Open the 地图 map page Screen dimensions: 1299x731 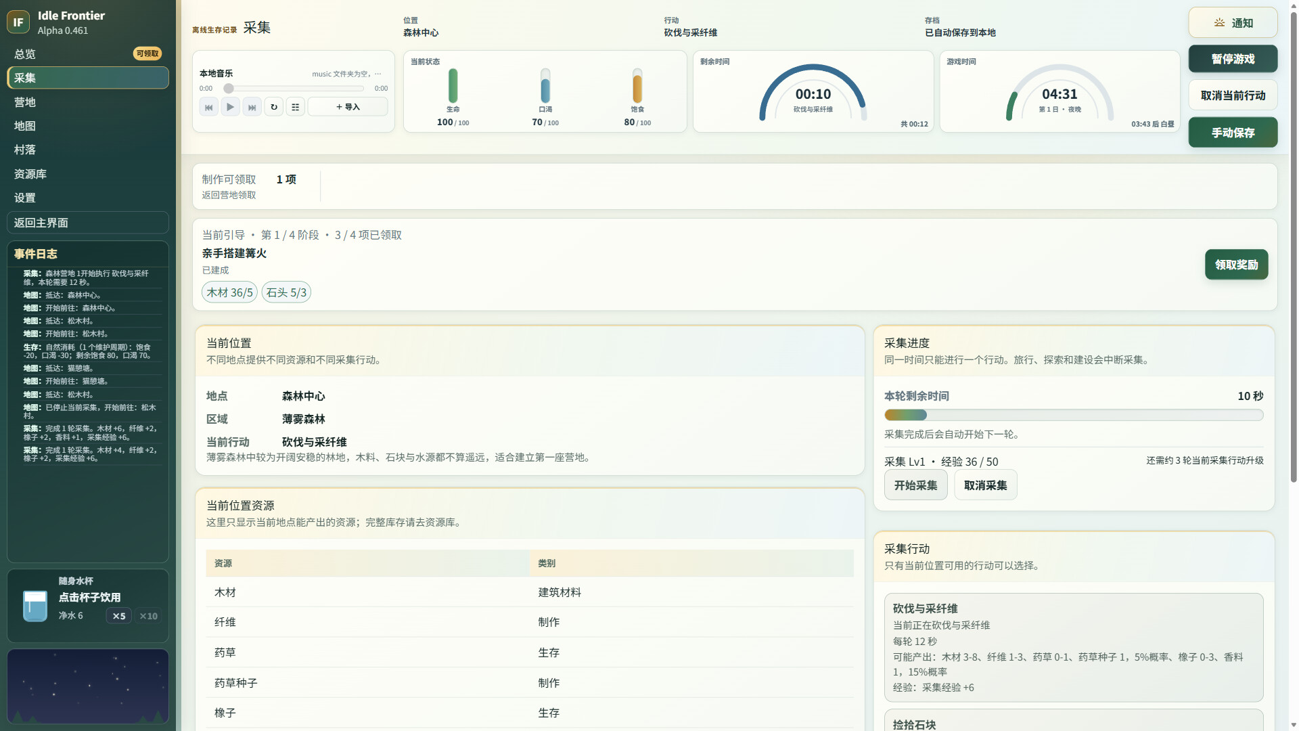[88, 126]
